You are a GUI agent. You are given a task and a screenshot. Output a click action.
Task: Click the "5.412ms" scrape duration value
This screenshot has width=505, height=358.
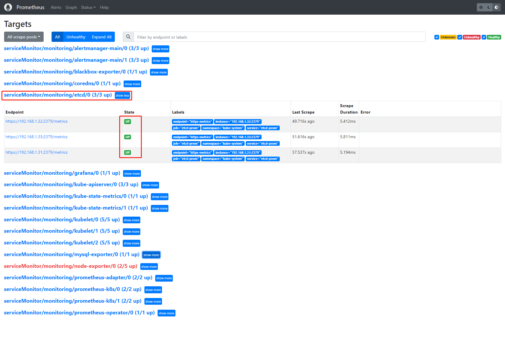(x=348, y=121)
